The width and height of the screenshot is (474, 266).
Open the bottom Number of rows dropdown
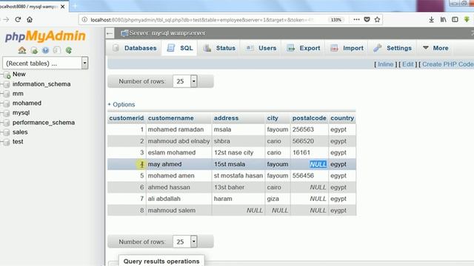185,242
